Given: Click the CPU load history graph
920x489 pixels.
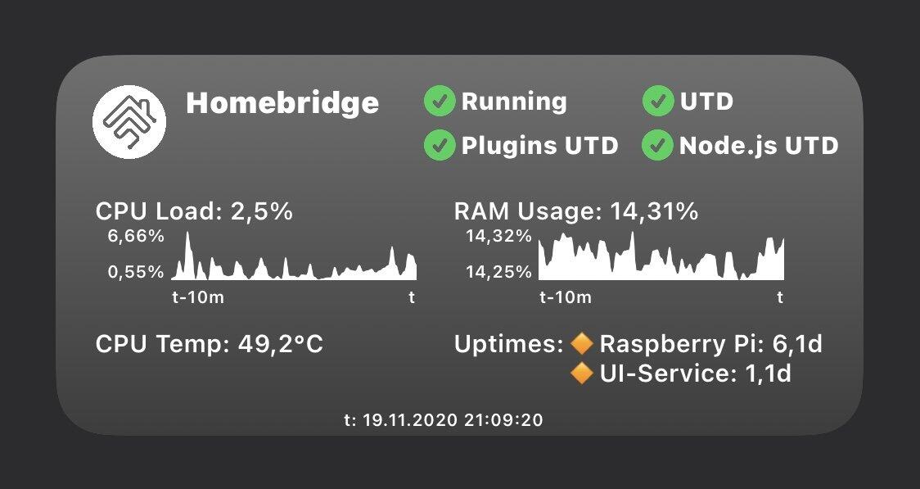Looking at the screenshot, I should coord(294,256).
